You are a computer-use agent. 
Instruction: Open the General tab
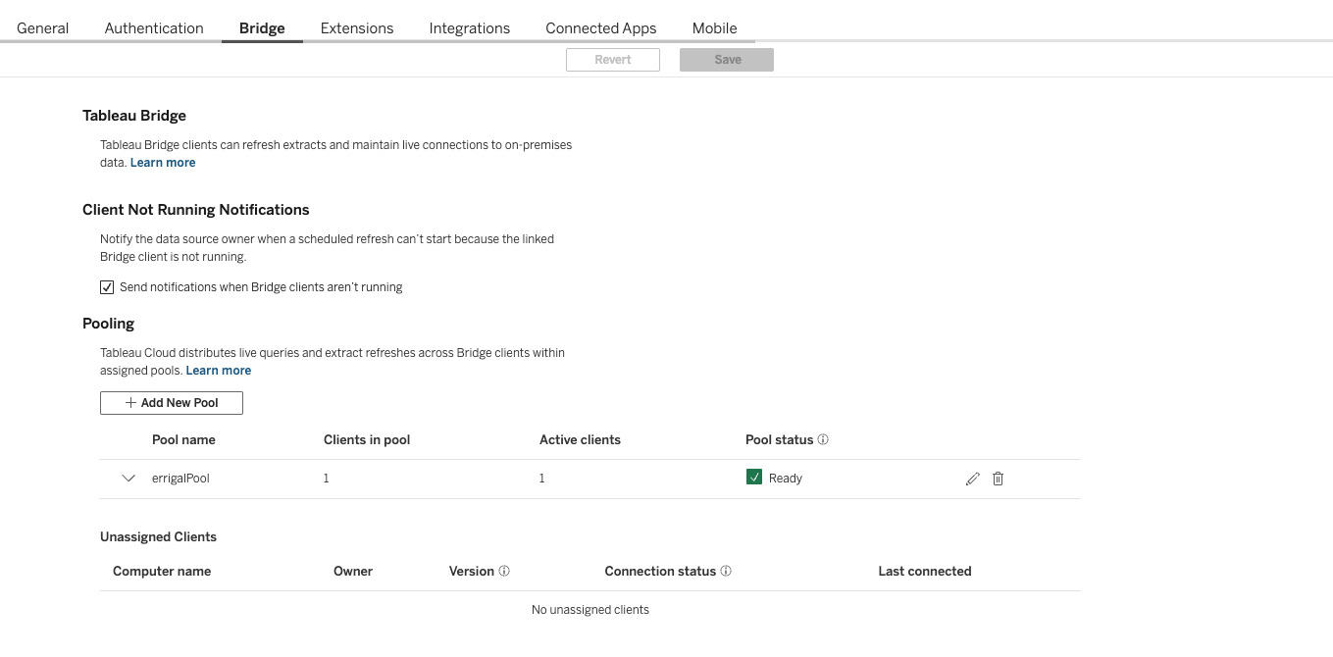pyautogui.click(x=43, y=28)
